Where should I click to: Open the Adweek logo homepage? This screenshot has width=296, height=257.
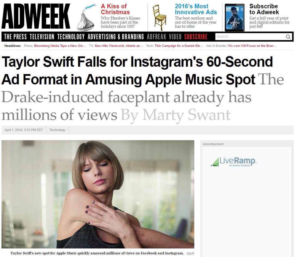coord(36,16)
